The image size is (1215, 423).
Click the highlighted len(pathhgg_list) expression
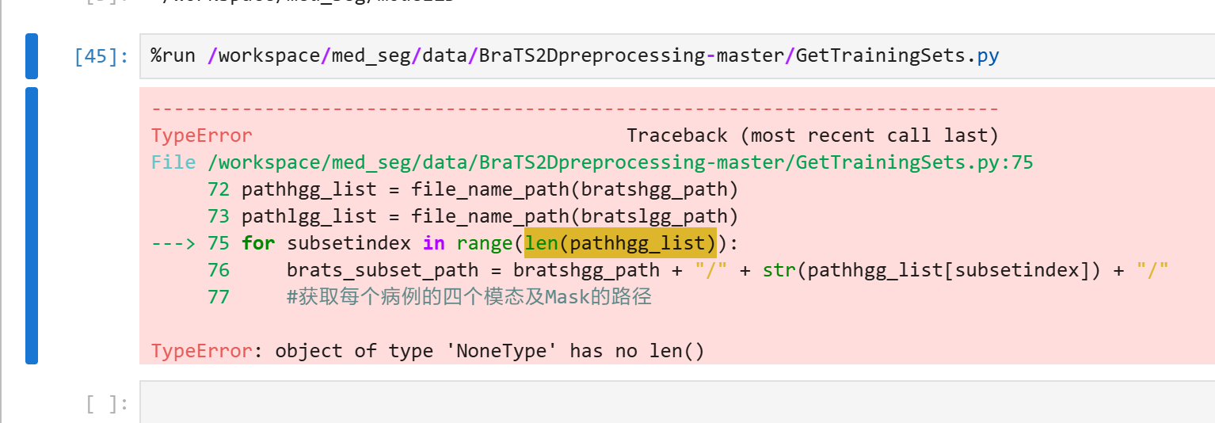point(620,243)
